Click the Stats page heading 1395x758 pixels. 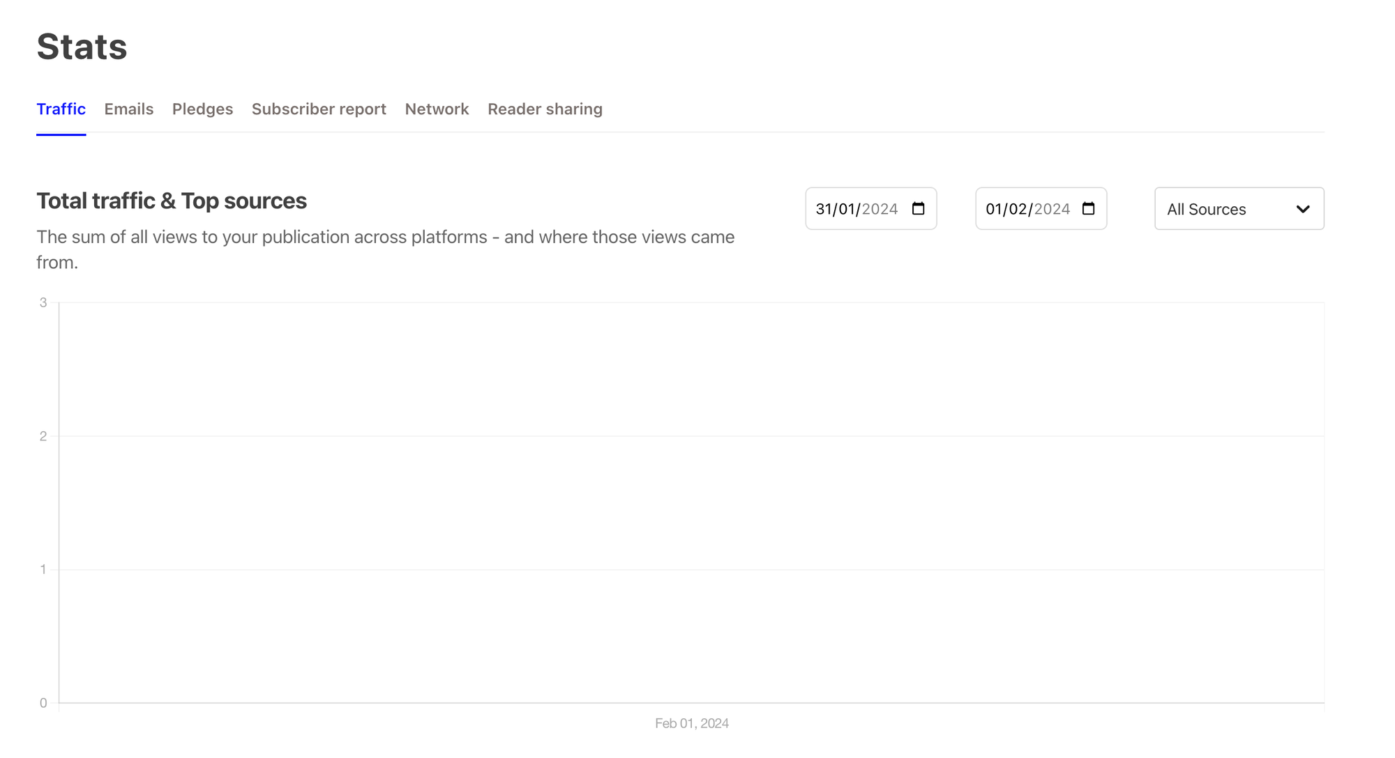point(82,47)
